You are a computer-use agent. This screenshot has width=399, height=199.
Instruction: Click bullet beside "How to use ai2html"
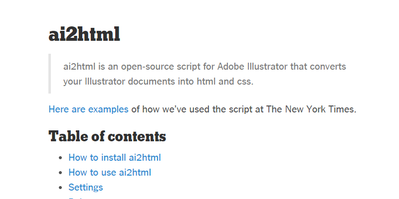pos(61,173)
